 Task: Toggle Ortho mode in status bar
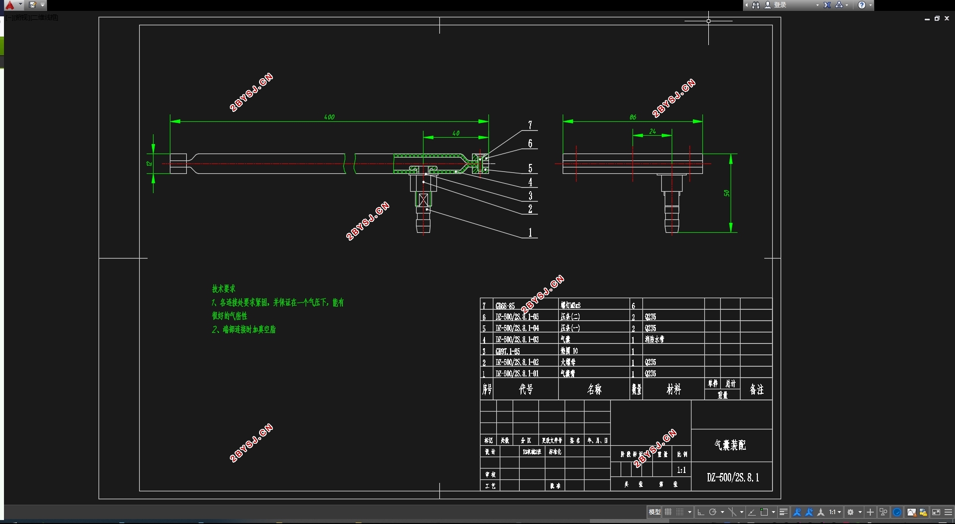(x=701, y=512)
